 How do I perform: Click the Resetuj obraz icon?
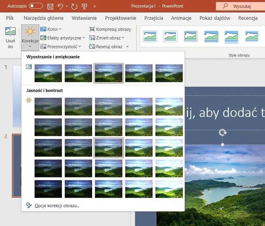click(x=92, y=46)
